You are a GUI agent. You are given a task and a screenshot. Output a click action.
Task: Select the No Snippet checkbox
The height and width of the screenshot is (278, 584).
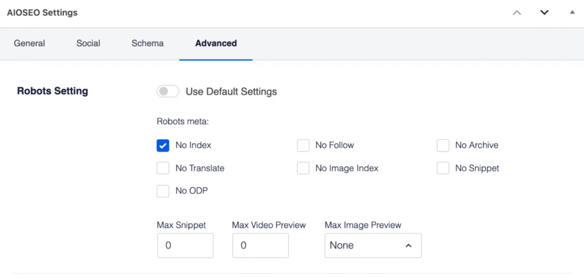pos(443,168)
